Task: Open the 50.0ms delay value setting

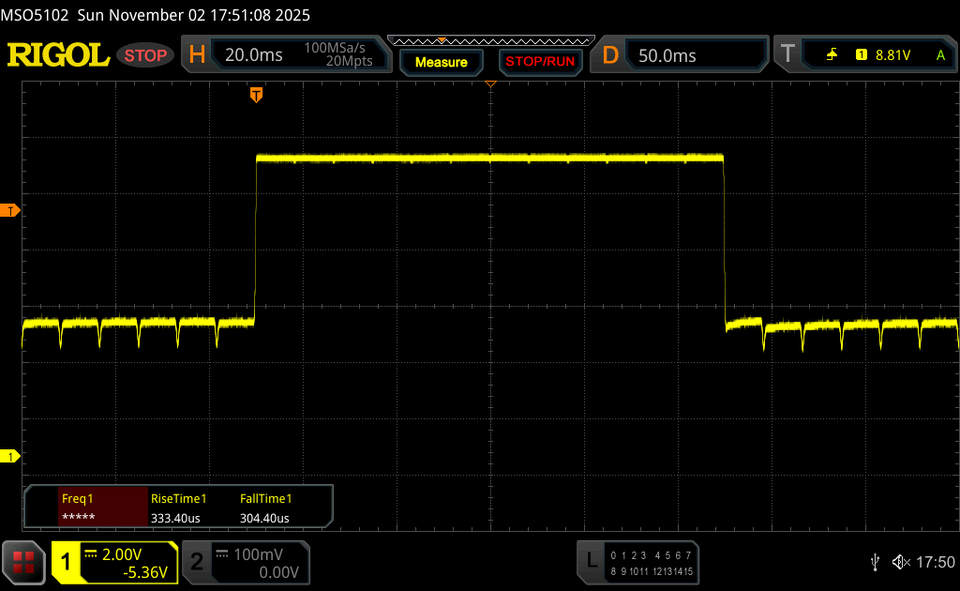Action: point(667,55)
